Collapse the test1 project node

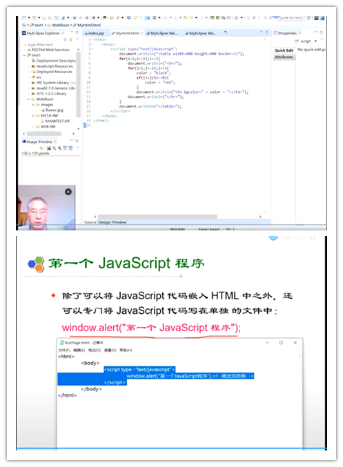[24, 55]
